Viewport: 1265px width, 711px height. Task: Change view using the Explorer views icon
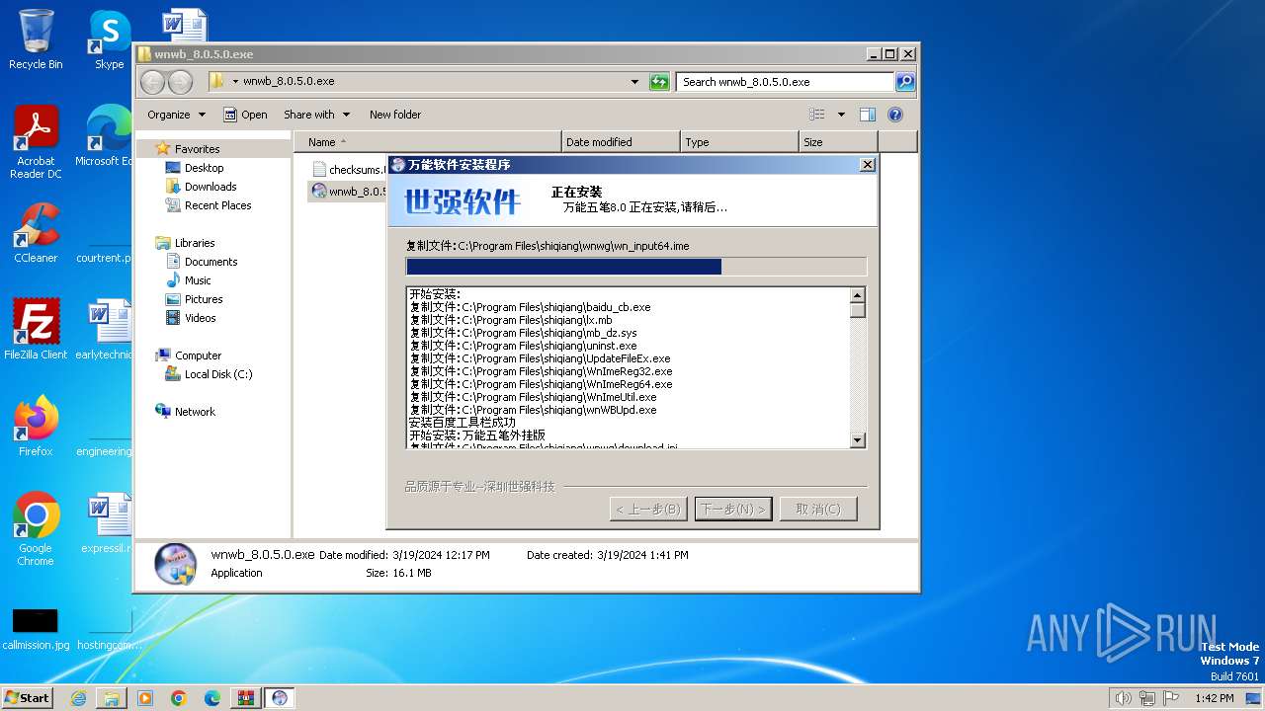coord(817,115)
